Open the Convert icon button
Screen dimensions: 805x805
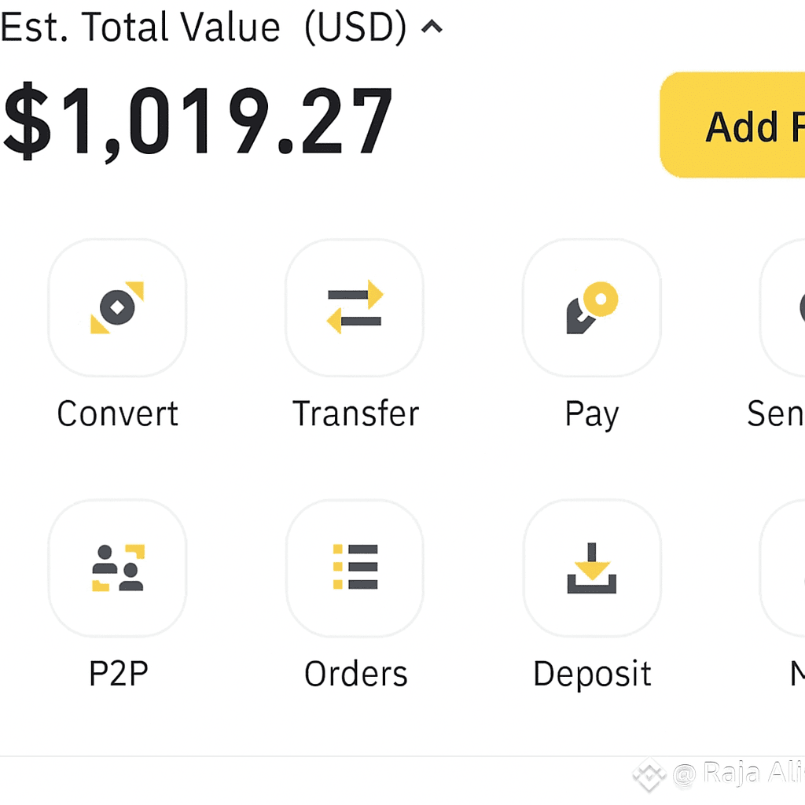(117, 308)
